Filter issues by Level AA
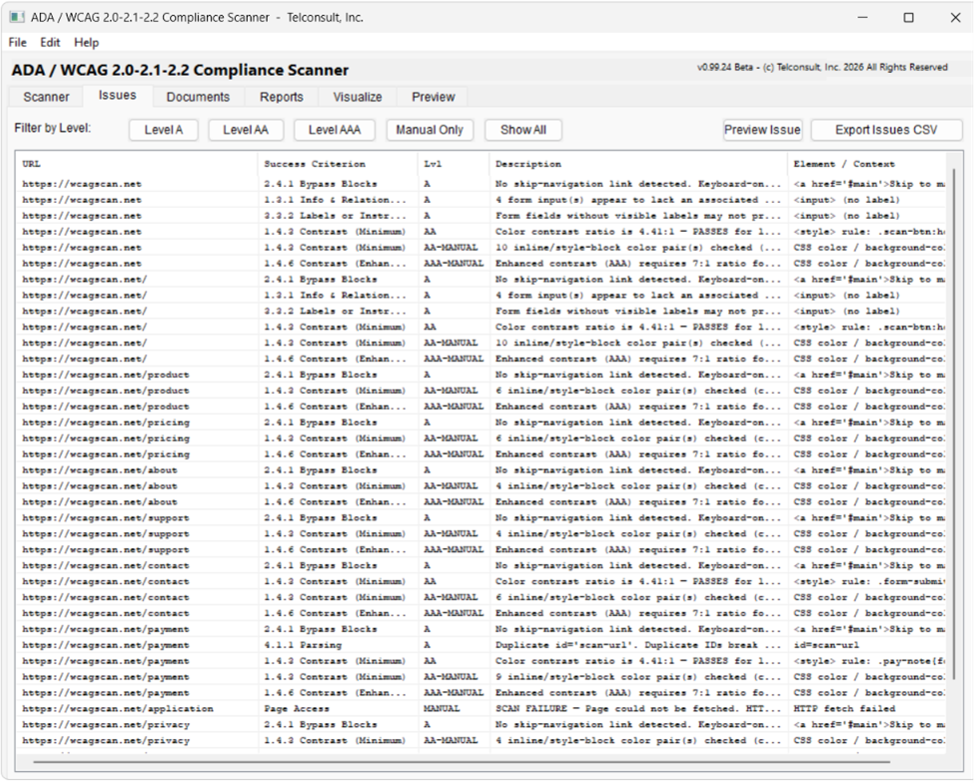Viewport: 974px width, 783px height. (246, 130)
